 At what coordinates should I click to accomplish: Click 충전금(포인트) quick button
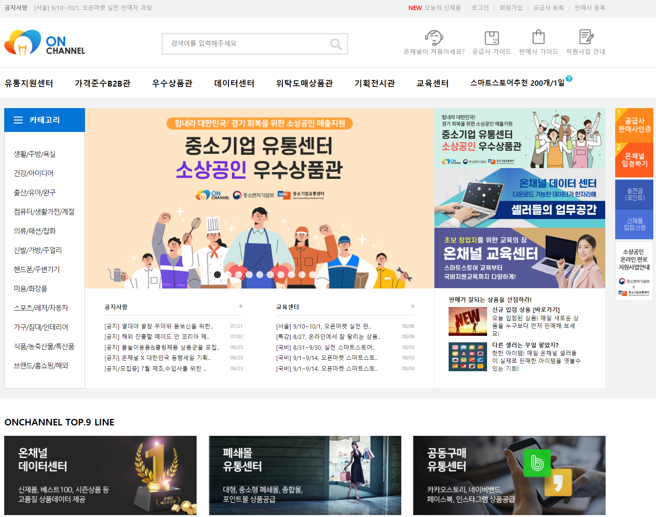coord(634,194)
